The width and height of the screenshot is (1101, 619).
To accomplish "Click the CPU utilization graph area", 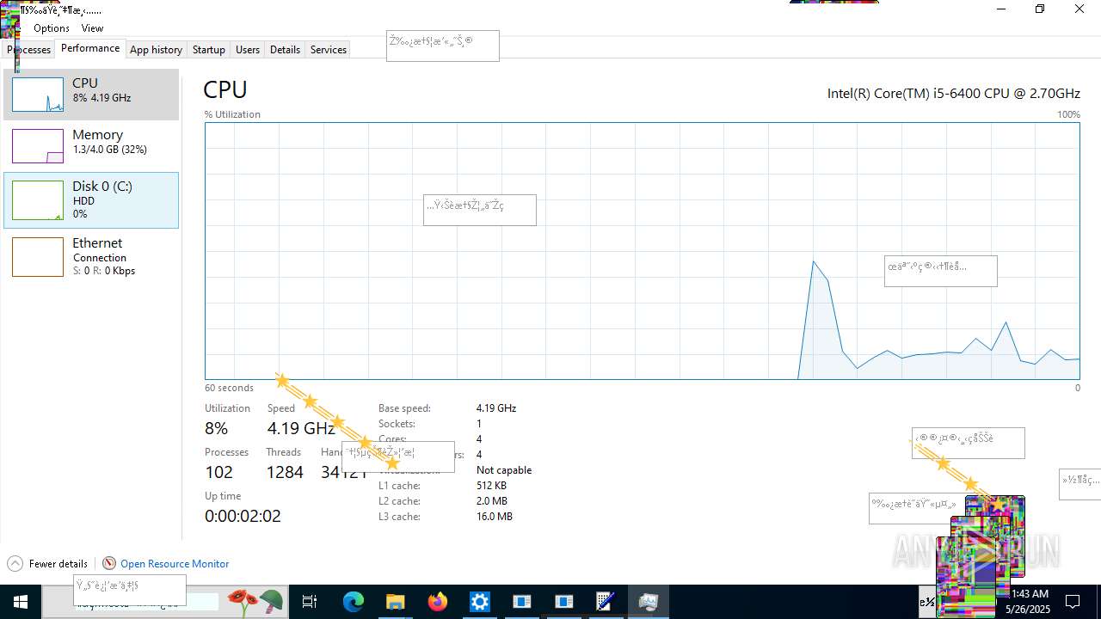I will point(642,250).
